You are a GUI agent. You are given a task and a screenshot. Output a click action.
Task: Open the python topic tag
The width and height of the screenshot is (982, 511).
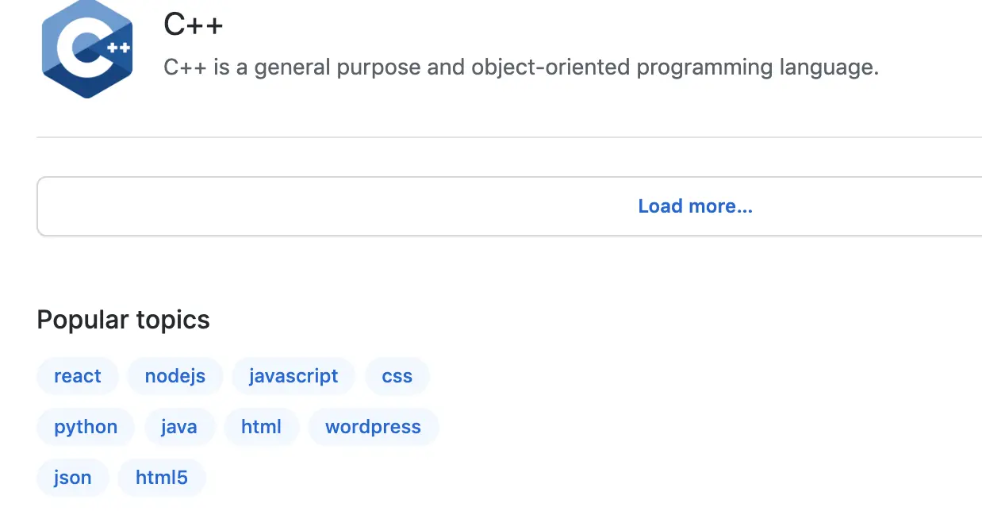86,427
